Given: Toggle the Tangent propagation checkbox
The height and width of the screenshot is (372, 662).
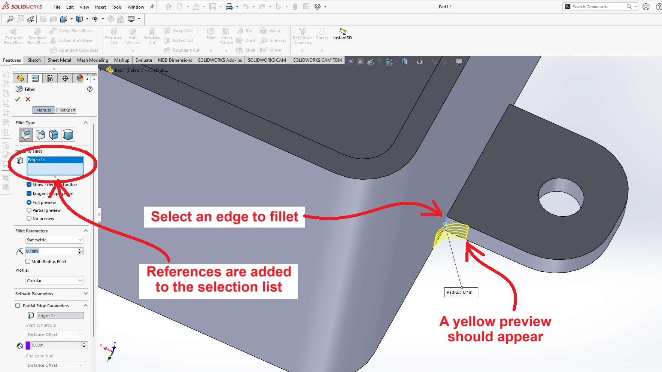Looking at the screenshot, I should [x=29, y=193].
